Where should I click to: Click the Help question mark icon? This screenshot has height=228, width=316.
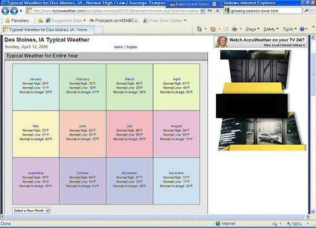(302, 29)
